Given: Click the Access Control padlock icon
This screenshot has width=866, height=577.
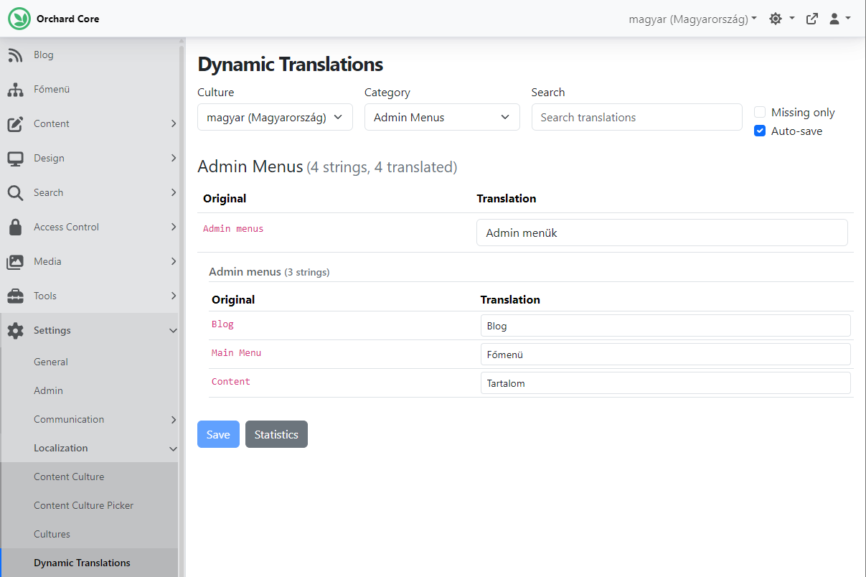Looking at the screenshot, I should 15,227.
